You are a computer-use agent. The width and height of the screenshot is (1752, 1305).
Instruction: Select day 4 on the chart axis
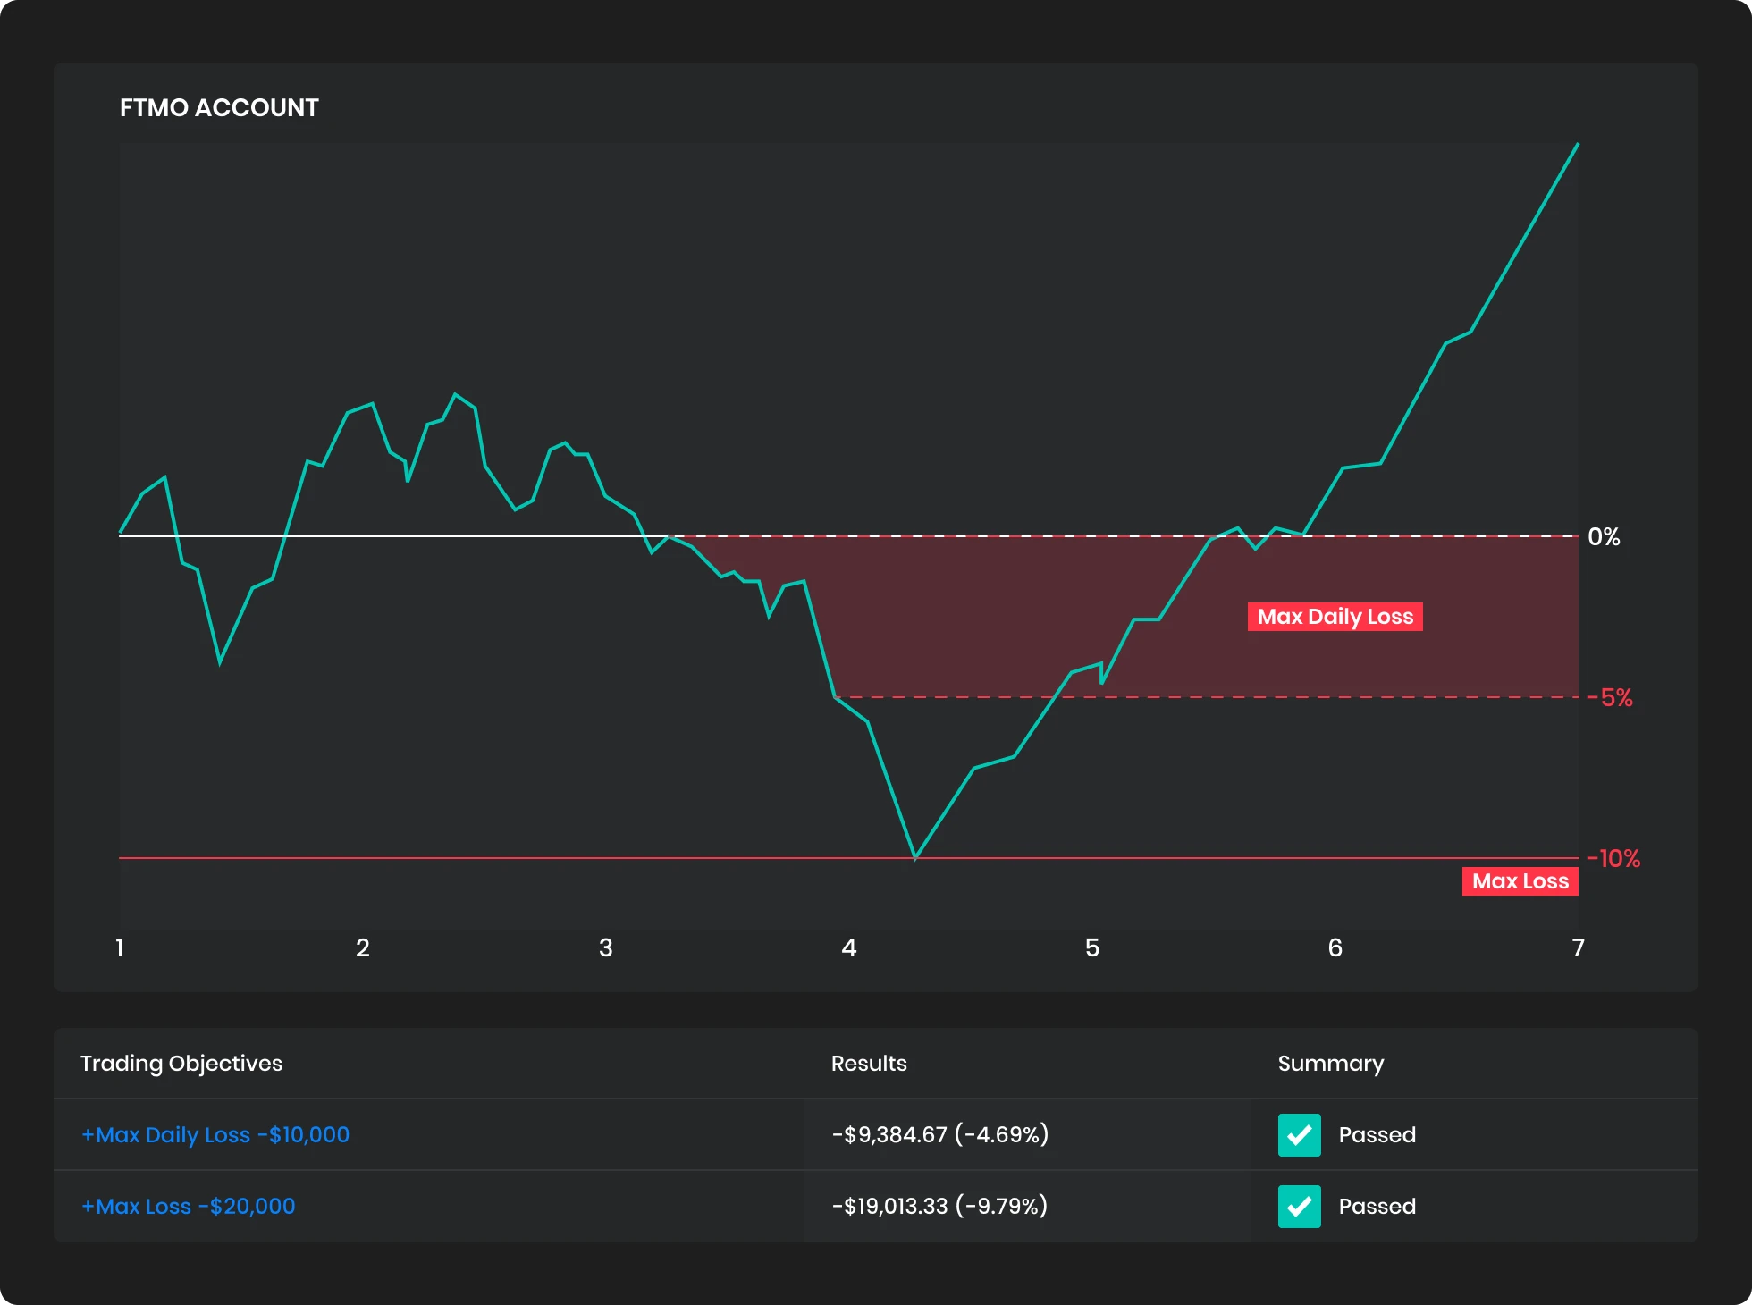point(849,947)
